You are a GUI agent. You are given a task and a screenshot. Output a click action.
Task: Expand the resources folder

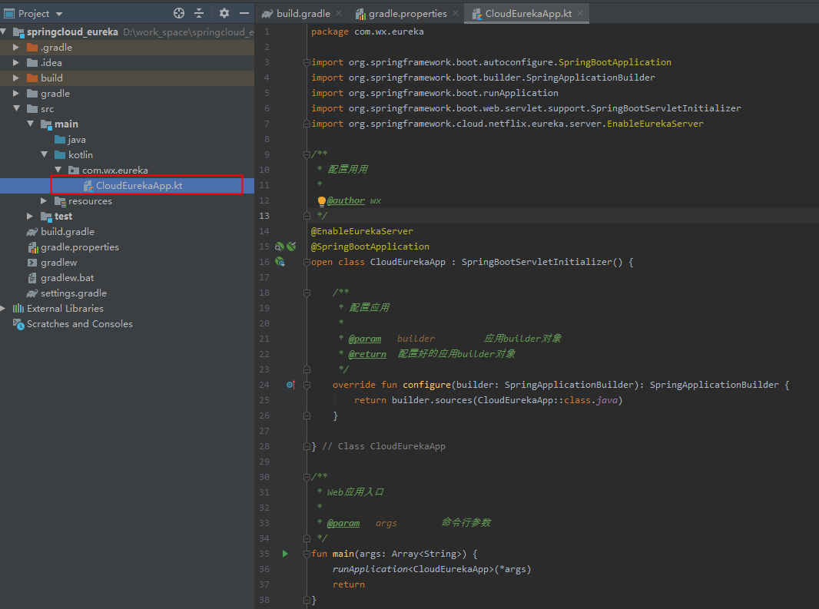[x=45, y=201]
